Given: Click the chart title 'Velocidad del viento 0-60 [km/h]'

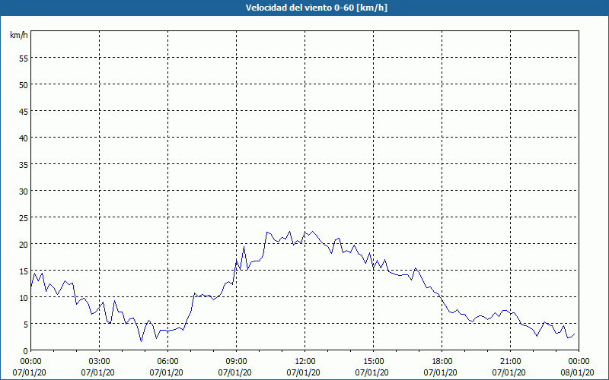Looking at the screenshot, I should 317,8.
